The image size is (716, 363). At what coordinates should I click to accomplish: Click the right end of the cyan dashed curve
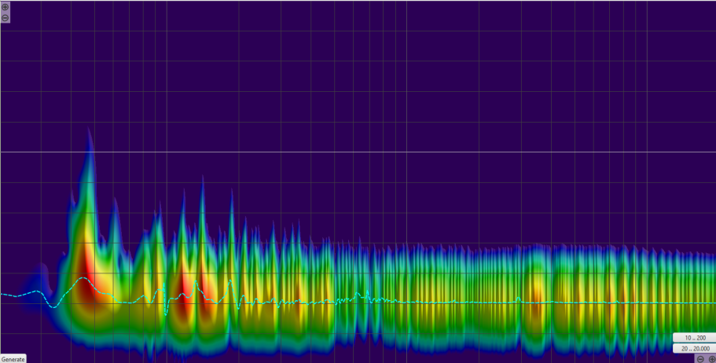pos(713,303)
